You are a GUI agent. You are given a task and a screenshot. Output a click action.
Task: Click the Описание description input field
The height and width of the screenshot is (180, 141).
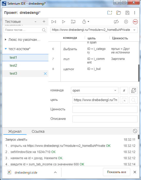[105, 119]
